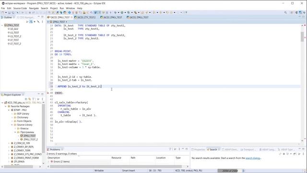Open the New toolbar dropdown arrow
The height and width of the screenshot is (173, 307).
pos(6,12)
